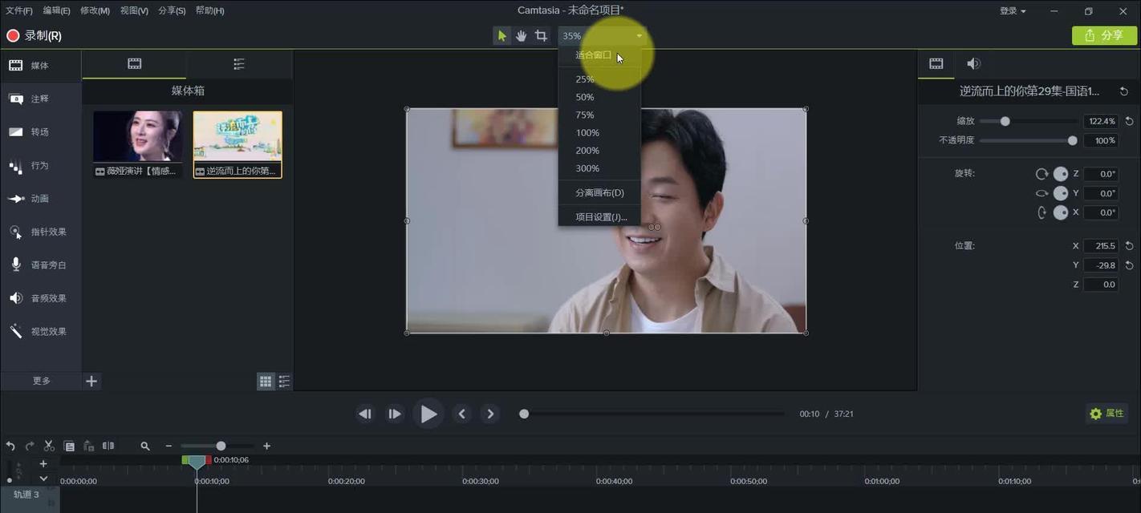
Task: Click the playback progress scrubber
Action: (x=524, y=414)
